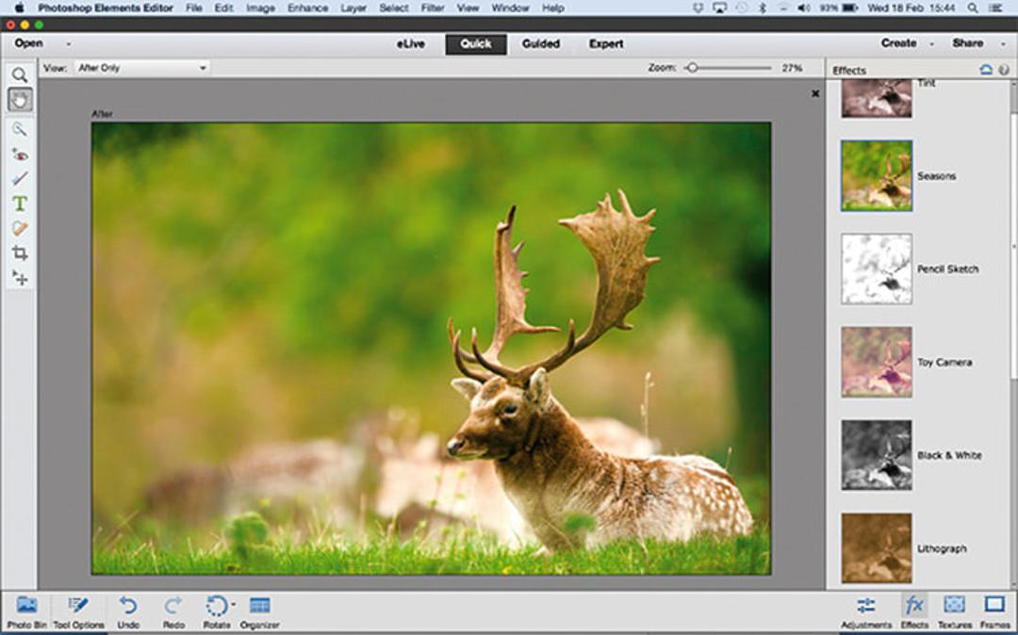This screenshot has width=1018, height=635.
Task: Select the Move tool
Action: 20,278
